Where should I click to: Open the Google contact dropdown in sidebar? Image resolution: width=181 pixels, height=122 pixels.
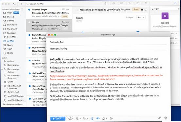(x=165, y=9)
